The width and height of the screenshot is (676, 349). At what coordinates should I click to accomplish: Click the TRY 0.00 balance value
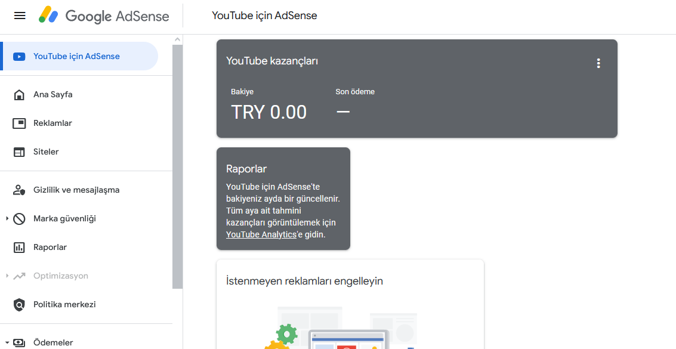pyautogui.click(x=269, y=112)
